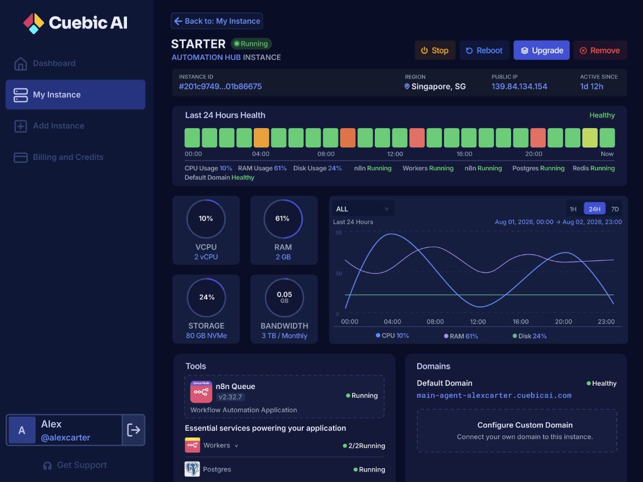Reboot the instance

point(484,51)
